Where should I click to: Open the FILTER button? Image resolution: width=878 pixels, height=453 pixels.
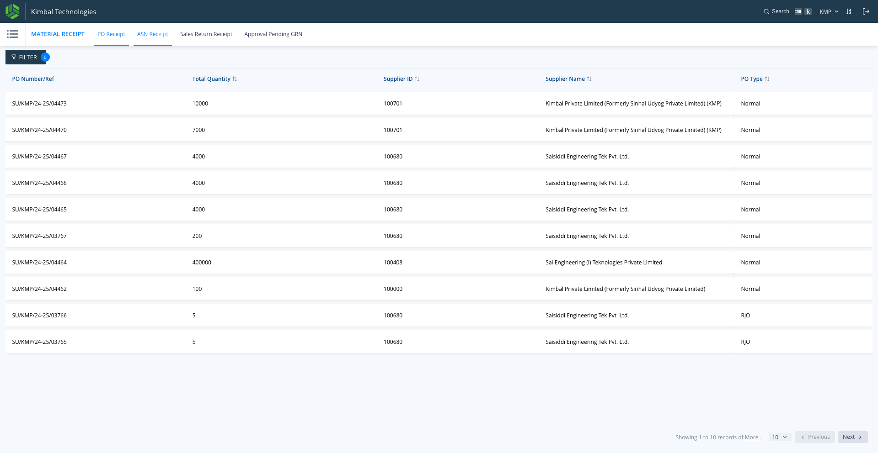pyautogui.click(x=26, y=57)
